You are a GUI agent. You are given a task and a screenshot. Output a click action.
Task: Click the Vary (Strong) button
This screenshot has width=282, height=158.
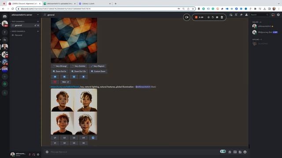point(60,66)
